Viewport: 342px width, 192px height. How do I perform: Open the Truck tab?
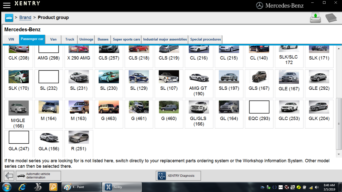(70, 39)
